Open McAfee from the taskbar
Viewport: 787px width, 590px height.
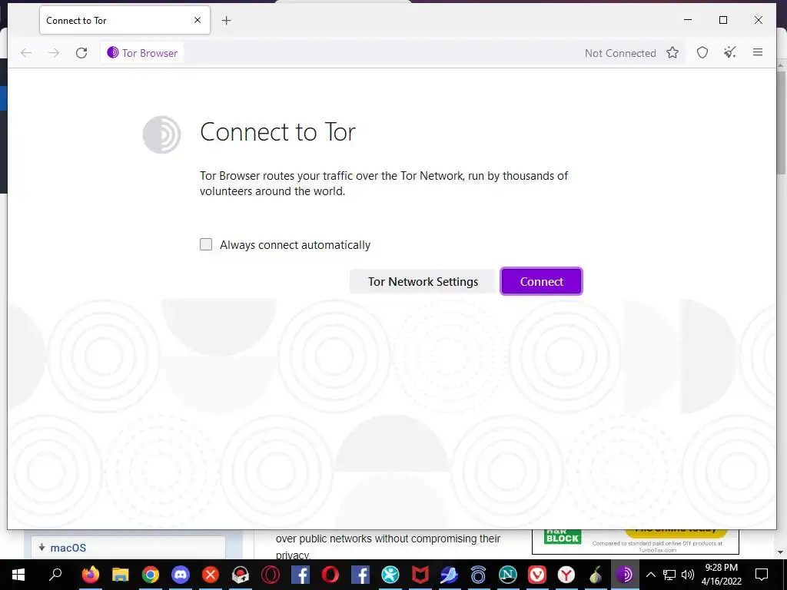[x=420, y=575]
